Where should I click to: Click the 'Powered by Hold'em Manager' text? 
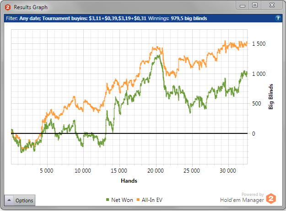(242, 198)
